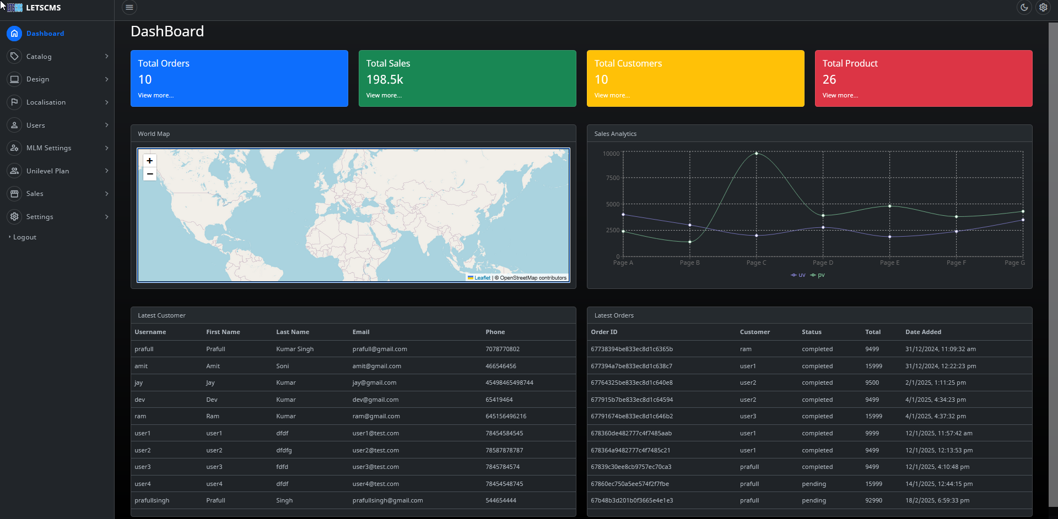Go to the Dashboard menu item
The height and width of the screenshot is (519, 1058).
(x=45, y=34)
